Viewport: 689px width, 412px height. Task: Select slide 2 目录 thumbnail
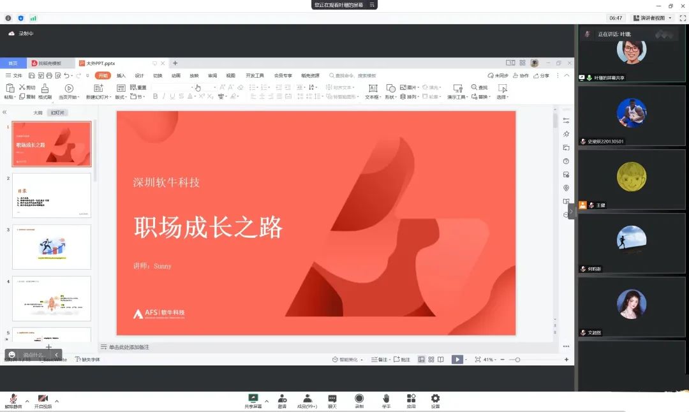(x=52, y=195)
